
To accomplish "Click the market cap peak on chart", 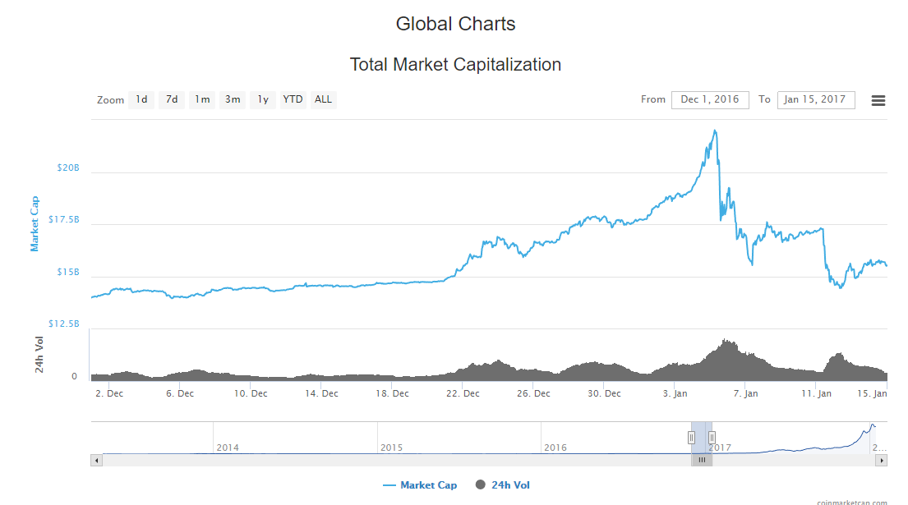I will [716, 131].
